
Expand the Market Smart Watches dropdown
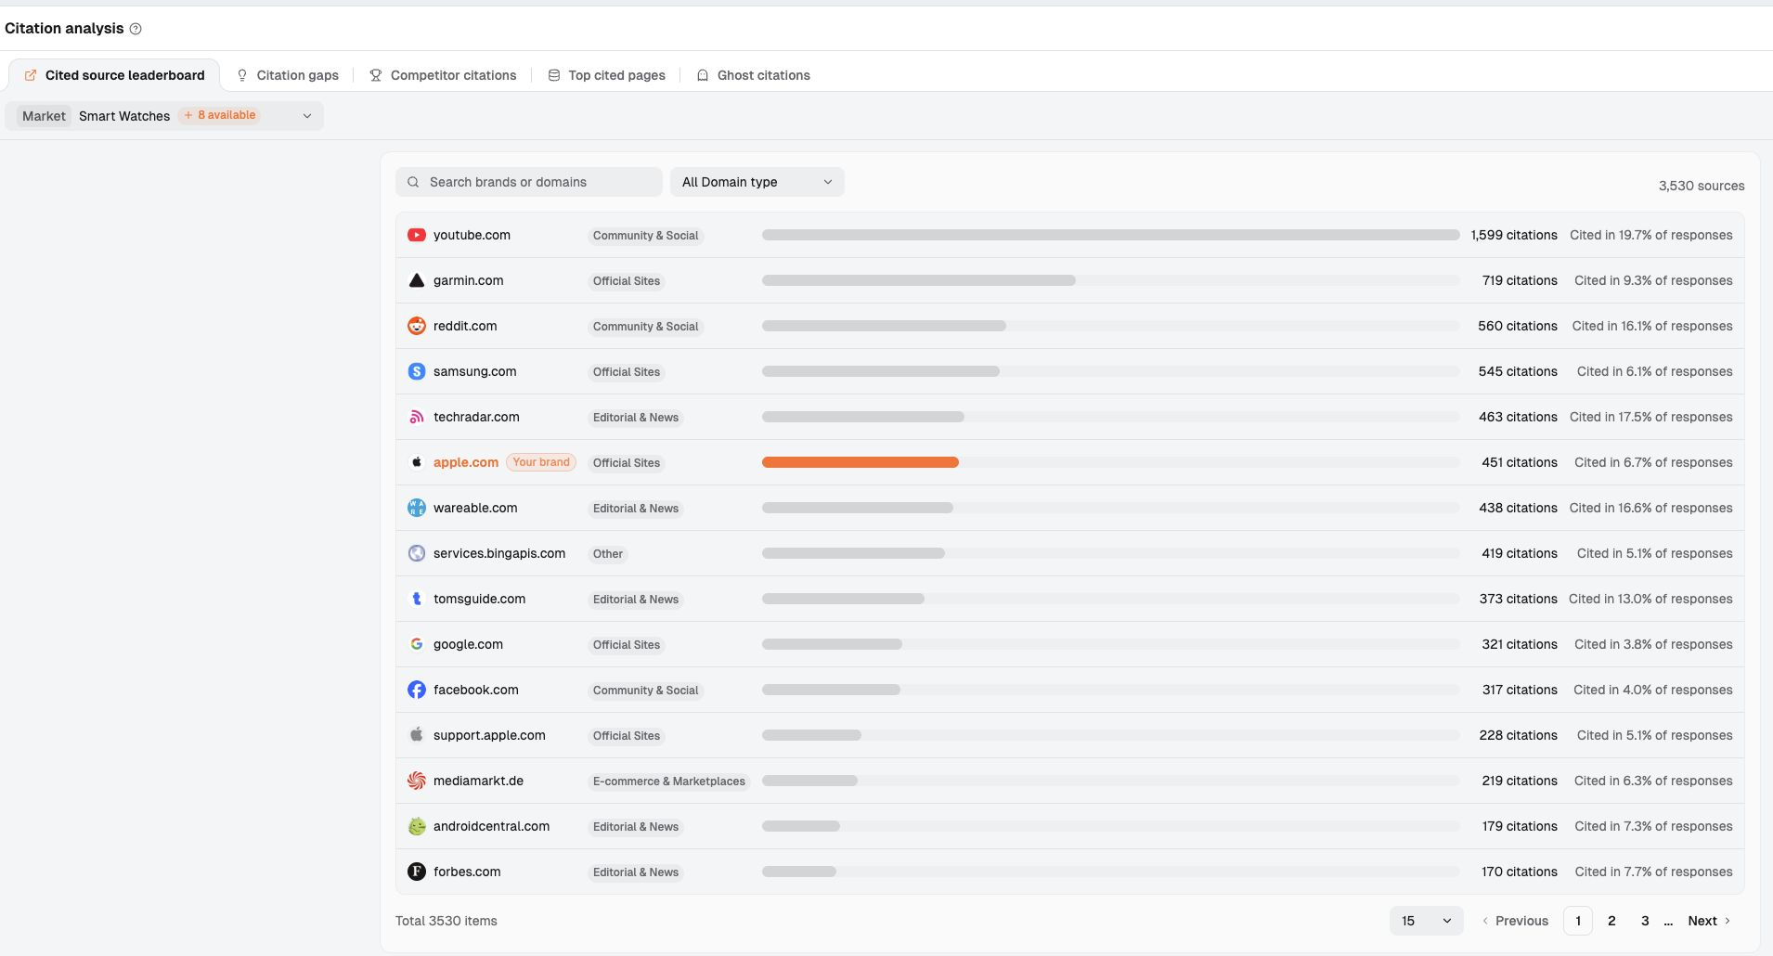(164, 116)
